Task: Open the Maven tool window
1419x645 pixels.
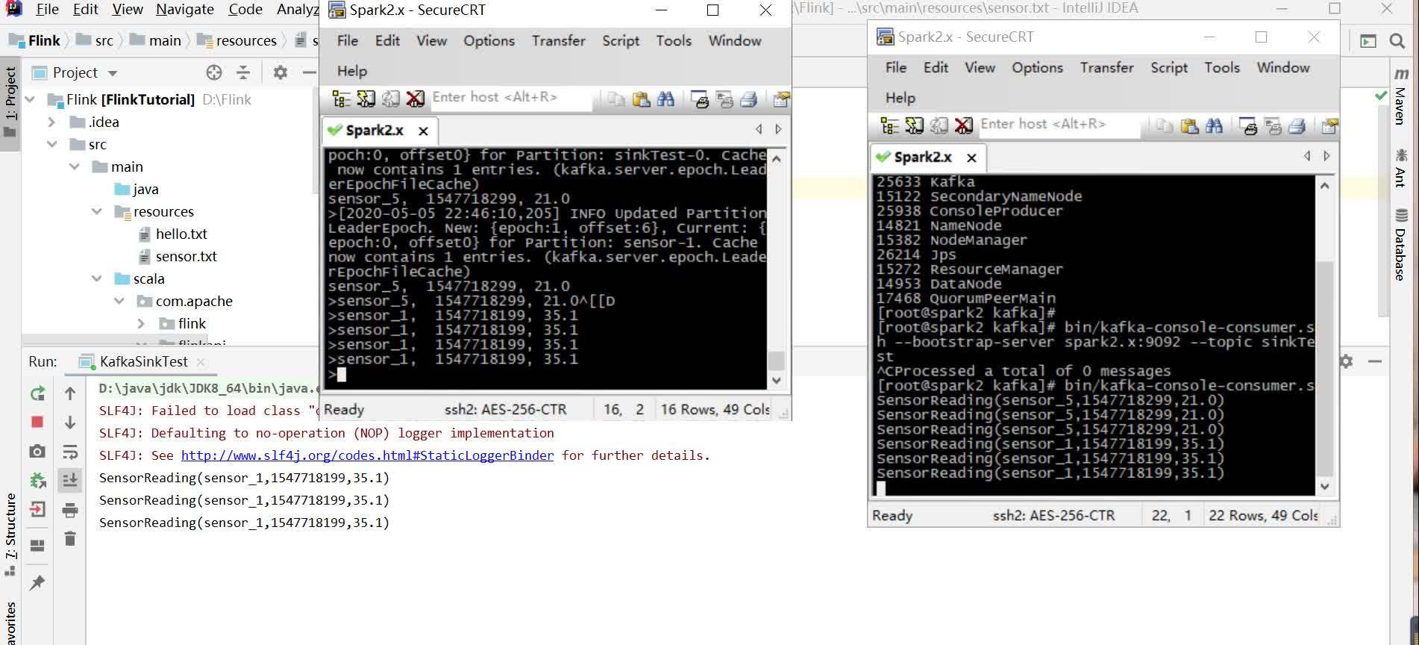Action: pos(1400,97)
